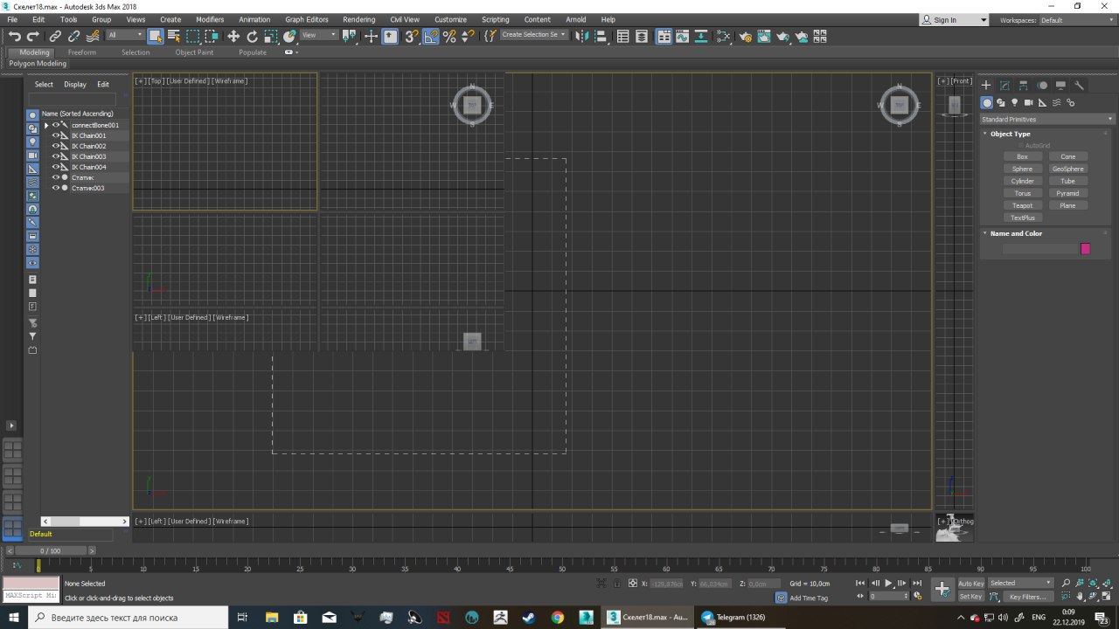The image size is (1119, 629).
Task: Toggle the 3D Snaps button
Action: pyautogui.click(x=411, y=36)
